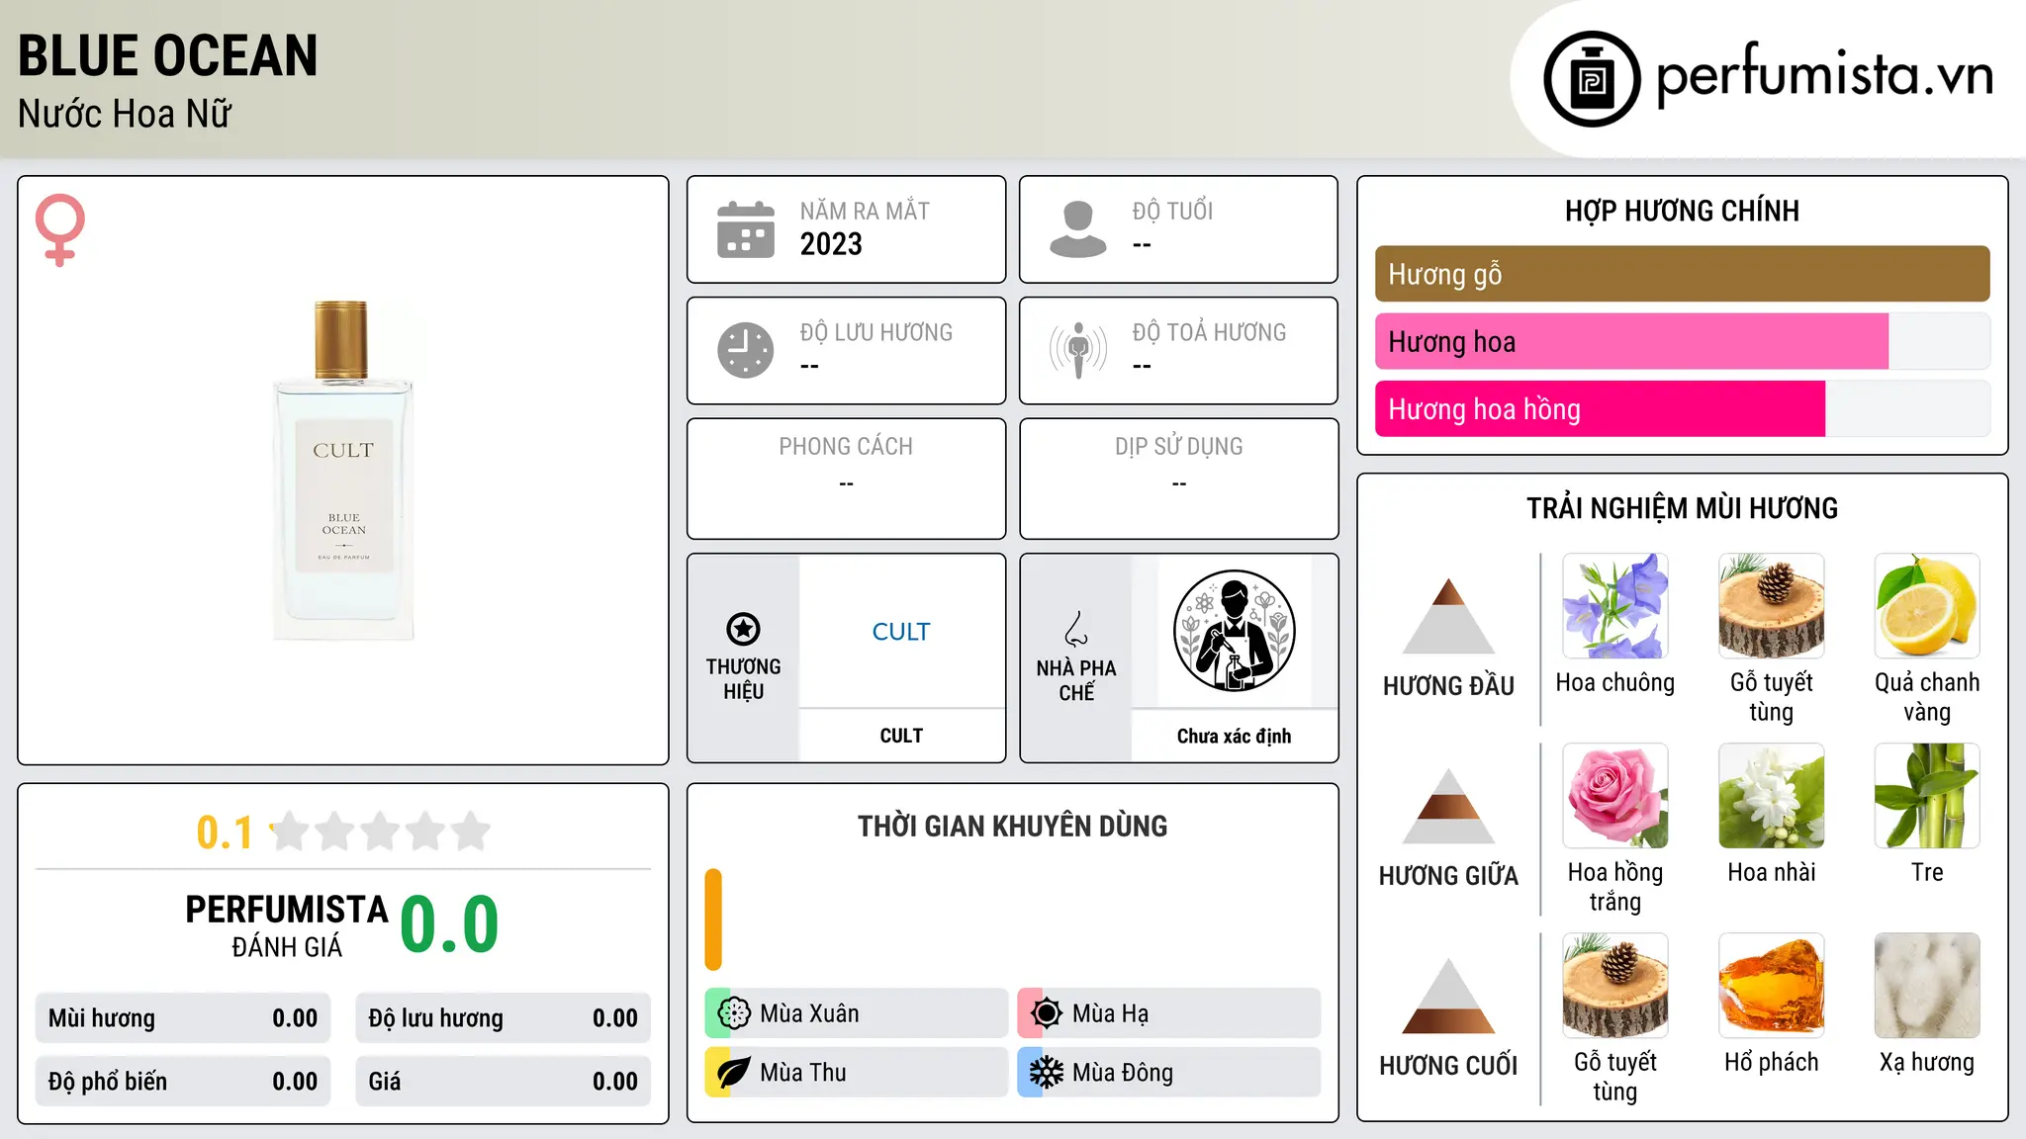The image size is (2026, 1139).
Task: Click the Hương hoa hồng accord bar
Action: (x=1683, y=408)
